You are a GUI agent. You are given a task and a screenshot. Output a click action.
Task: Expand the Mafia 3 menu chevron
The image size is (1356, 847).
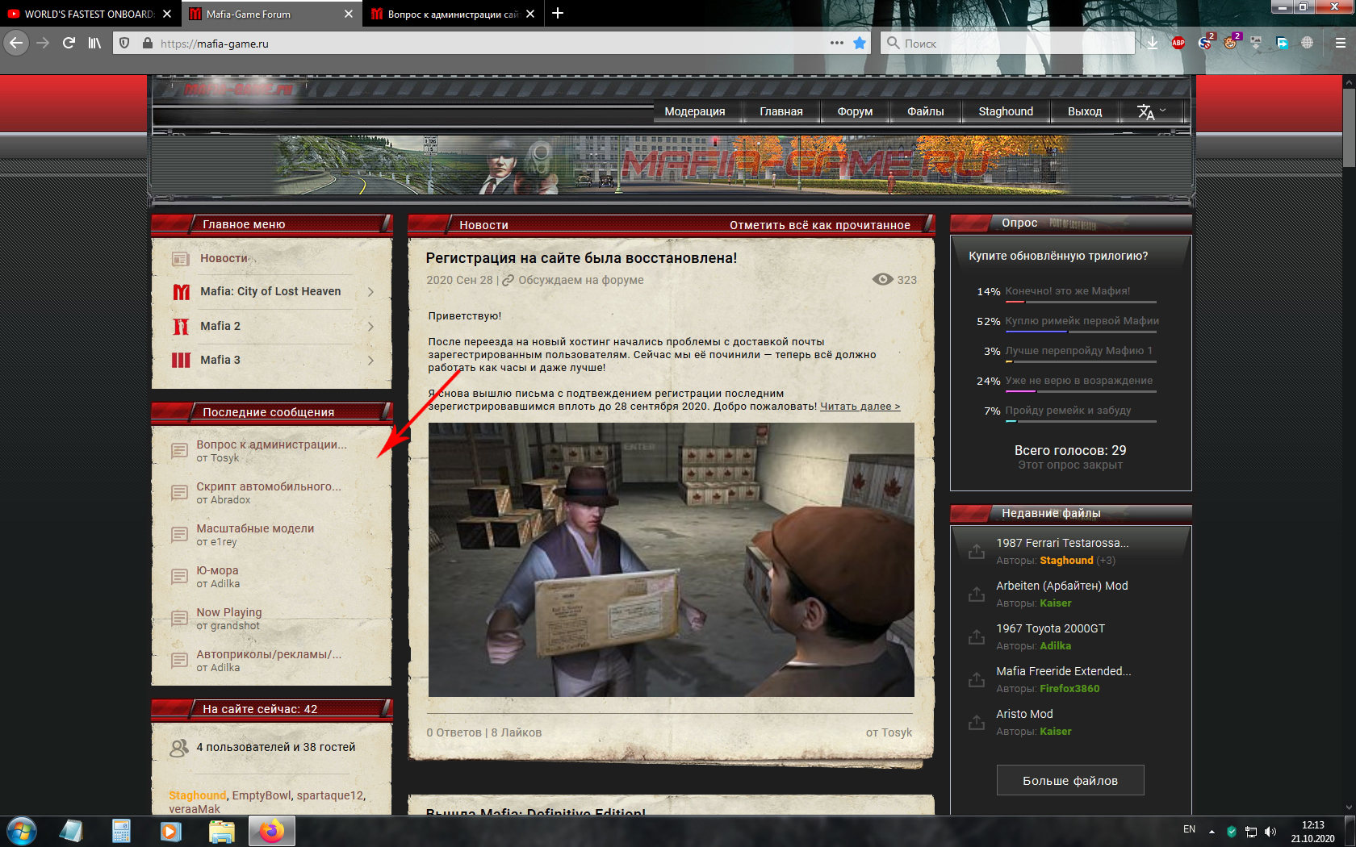[370, 361]
